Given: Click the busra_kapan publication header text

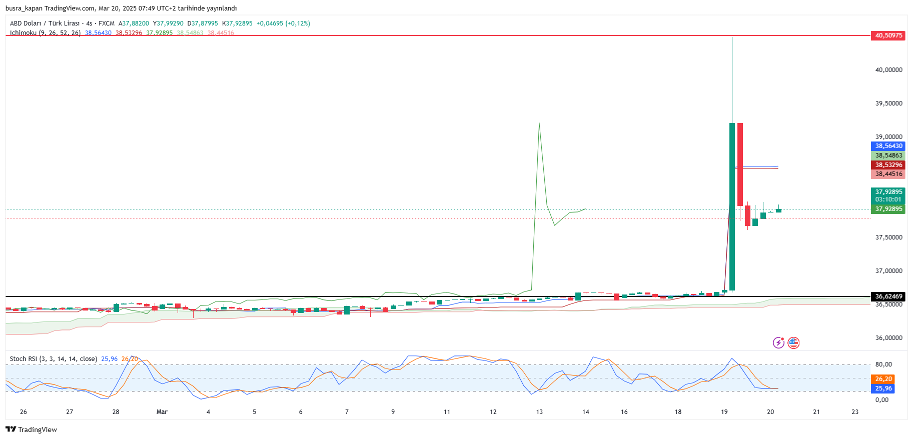Looking at the screenshot, I should (x=121, y=8).
